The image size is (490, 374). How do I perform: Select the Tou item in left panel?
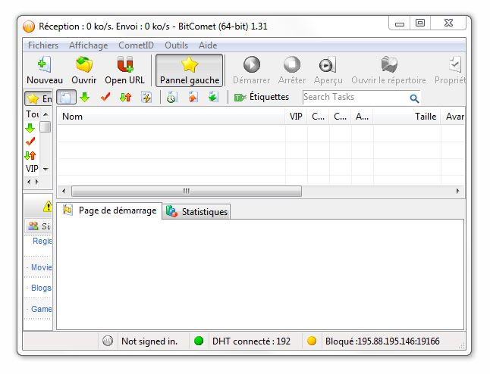[32, 114]
